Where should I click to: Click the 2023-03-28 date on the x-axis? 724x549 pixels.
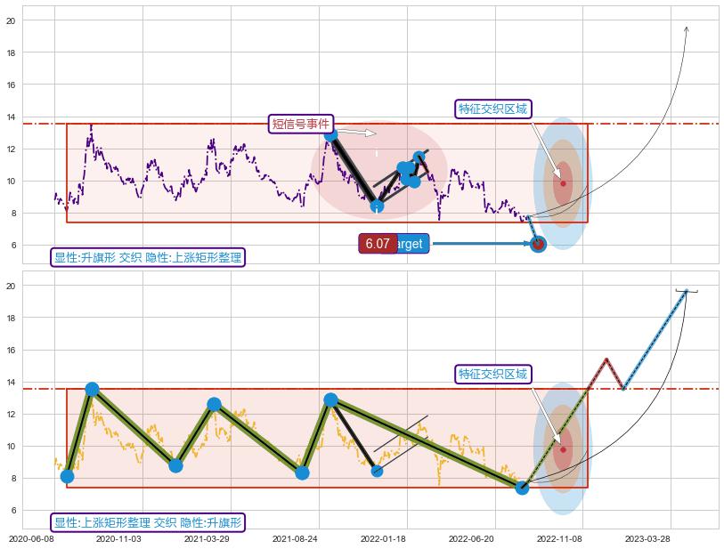click(647, 538)
